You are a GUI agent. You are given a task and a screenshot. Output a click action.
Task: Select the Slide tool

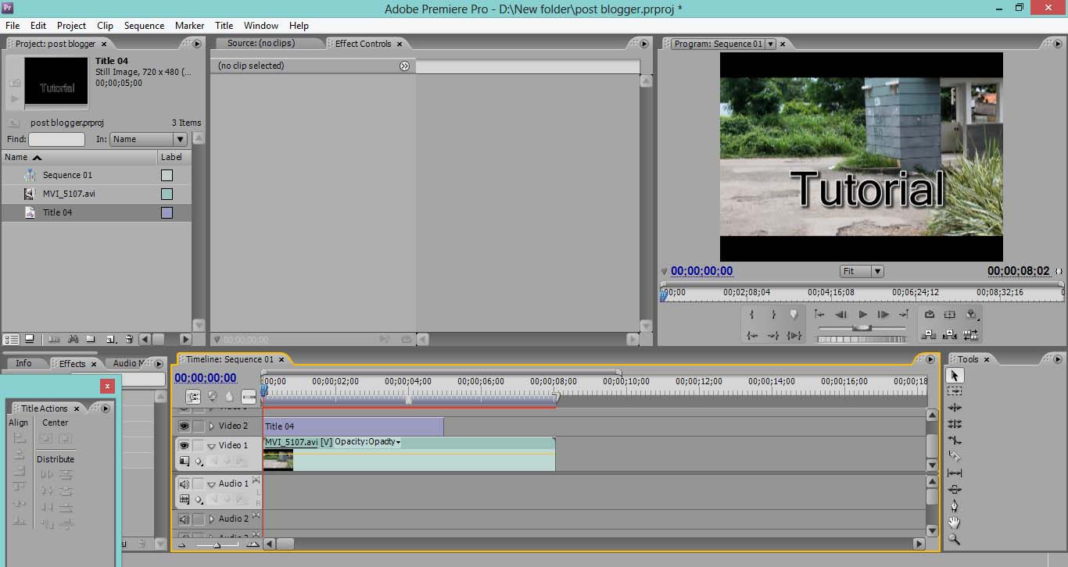tap(954, 490)
